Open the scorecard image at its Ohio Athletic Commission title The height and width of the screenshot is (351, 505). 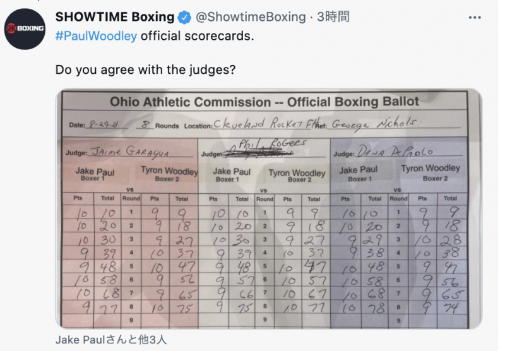264,102
